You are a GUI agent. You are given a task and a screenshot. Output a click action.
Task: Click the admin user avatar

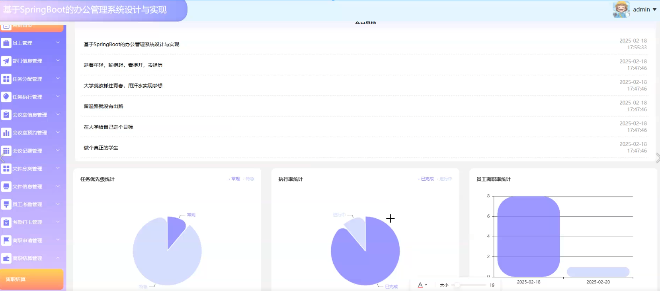click(x=621, y=9)
